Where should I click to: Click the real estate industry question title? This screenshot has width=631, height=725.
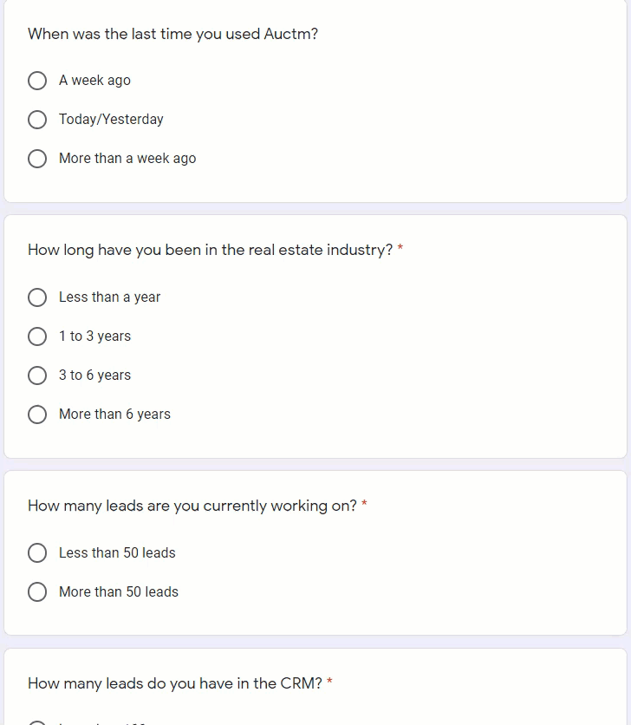coord(210,251)
